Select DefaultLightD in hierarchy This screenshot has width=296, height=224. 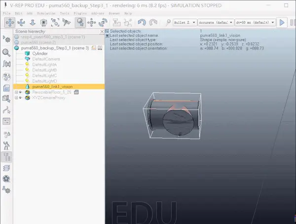(44, 81)
